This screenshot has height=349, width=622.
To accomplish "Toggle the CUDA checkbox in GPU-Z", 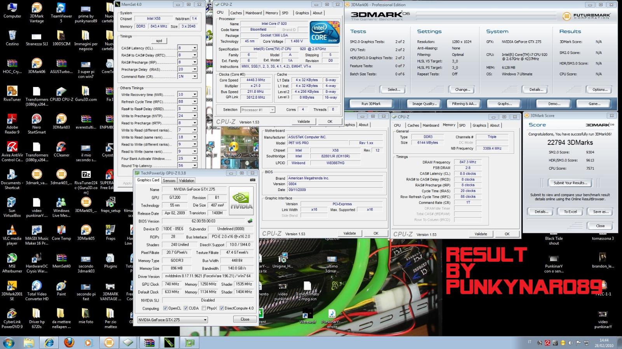I will (185, 308).
